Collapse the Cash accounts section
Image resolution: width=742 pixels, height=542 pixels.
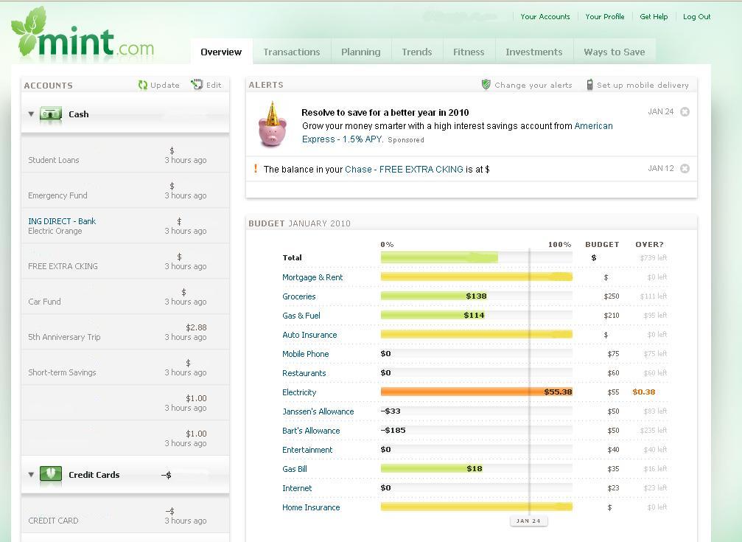pyautogui.click(x=31, y=114)
